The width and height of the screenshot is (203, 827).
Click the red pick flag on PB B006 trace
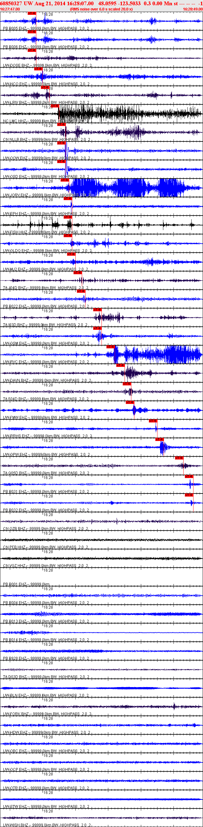tap(32, 32)
